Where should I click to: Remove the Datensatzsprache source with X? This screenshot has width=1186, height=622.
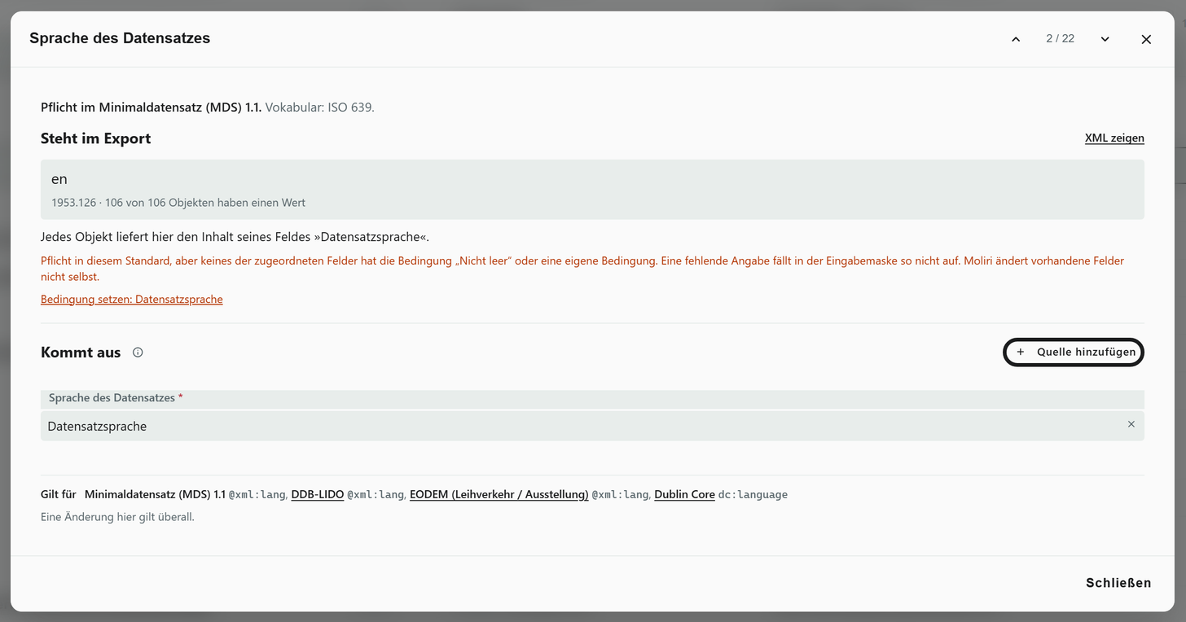[x=1131, y=424]
